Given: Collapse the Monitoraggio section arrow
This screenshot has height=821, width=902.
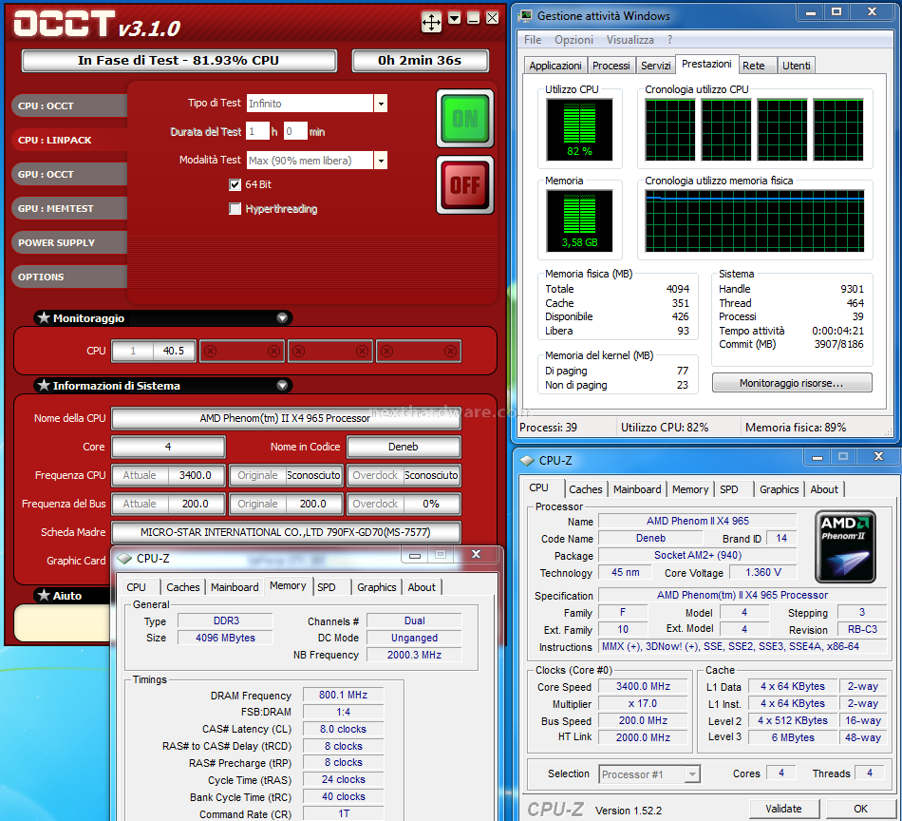Looking at the screenshot, I should pyautogui.click(x=282, y=317).
